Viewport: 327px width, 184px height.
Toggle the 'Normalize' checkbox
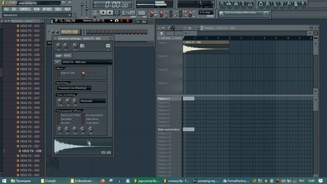(x=59, y=119)
